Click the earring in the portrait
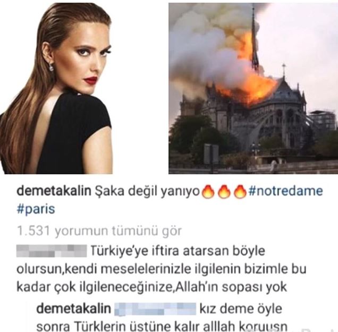Image resolution: width=338 pixels, height=332 pixels. [x=51, y=67]
